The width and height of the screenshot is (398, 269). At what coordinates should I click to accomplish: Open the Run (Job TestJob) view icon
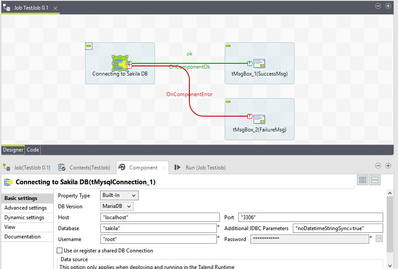pos(177,167)
